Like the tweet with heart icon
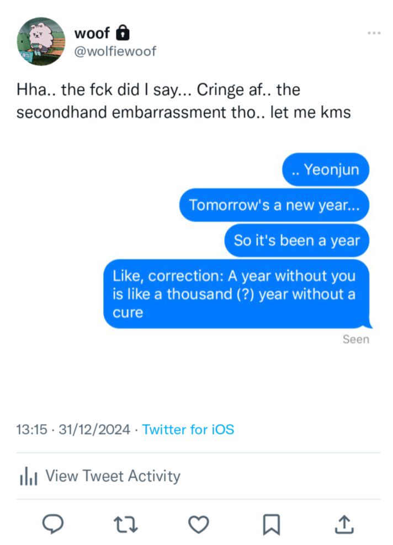393x545 pixels. point(199,525)
